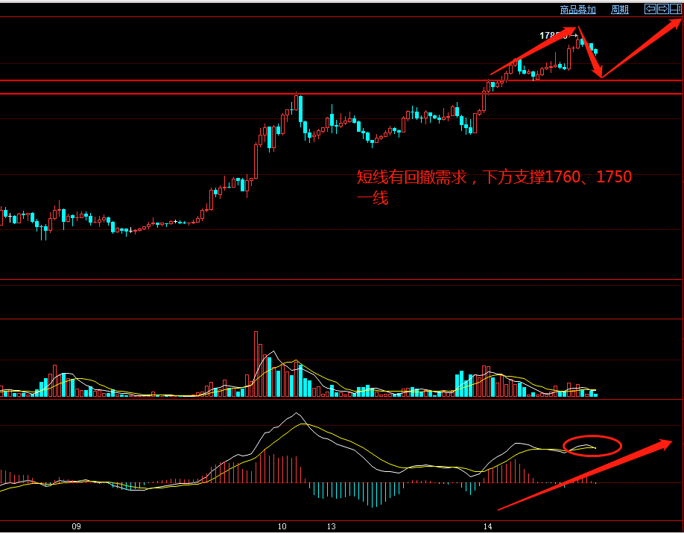Select the 09 date label on the time axis
This screenshot has width=684, height=533.
coord(76,526)
